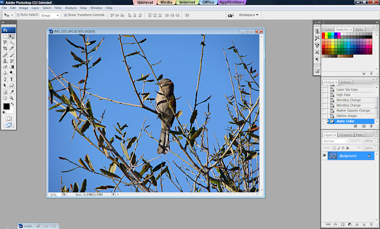Screen dimensions: 380x229
Task: Select the Eraser tool
Action: pos(5,67)
